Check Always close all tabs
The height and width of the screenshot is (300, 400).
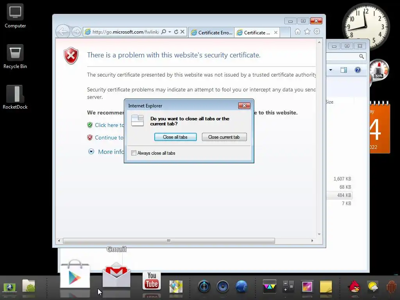[134, 153]
